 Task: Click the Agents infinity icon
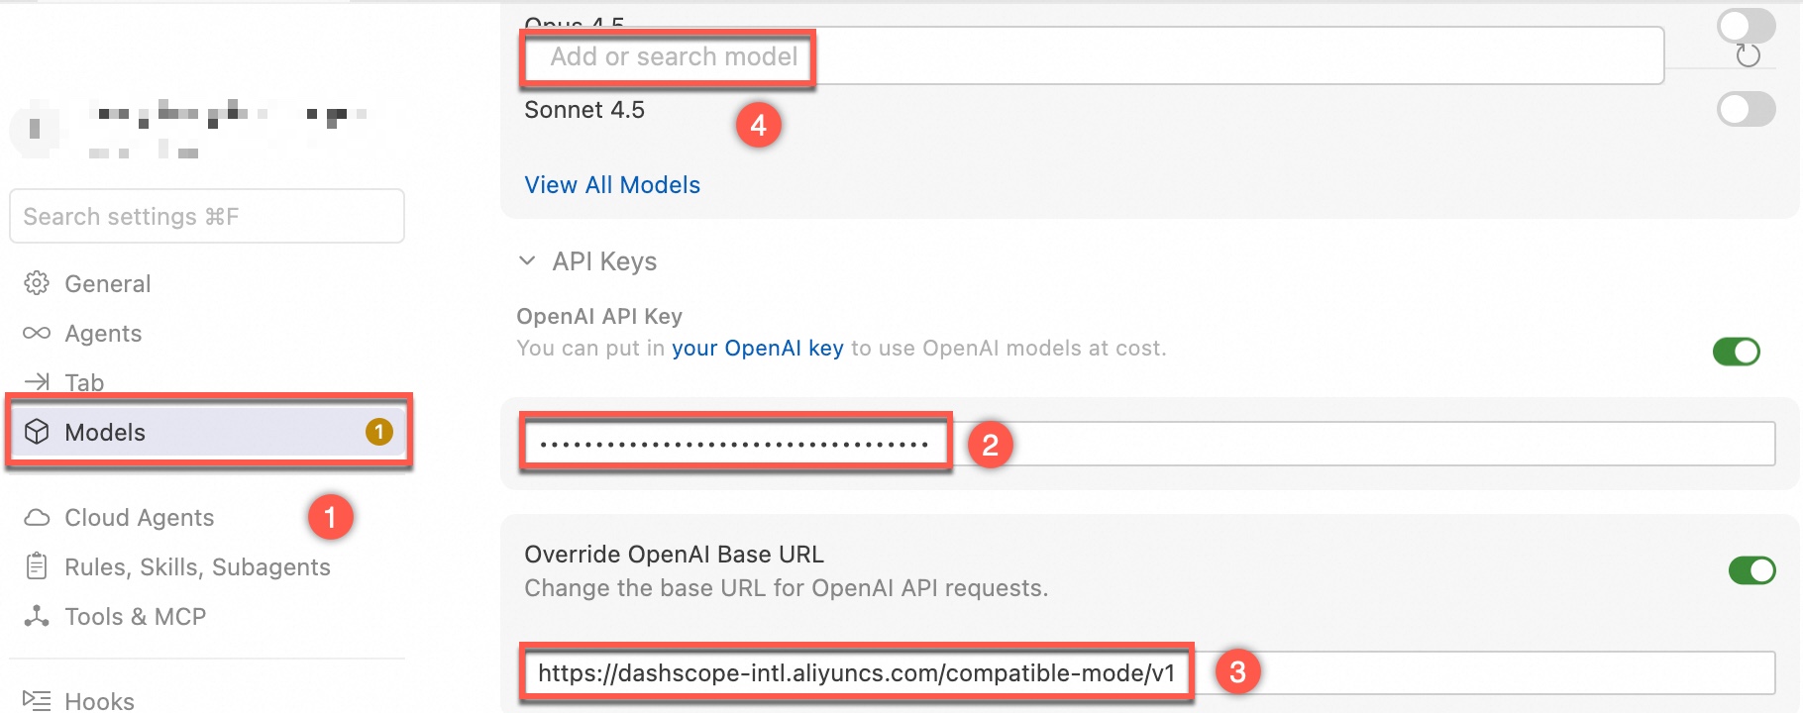(x=37, y=333)
